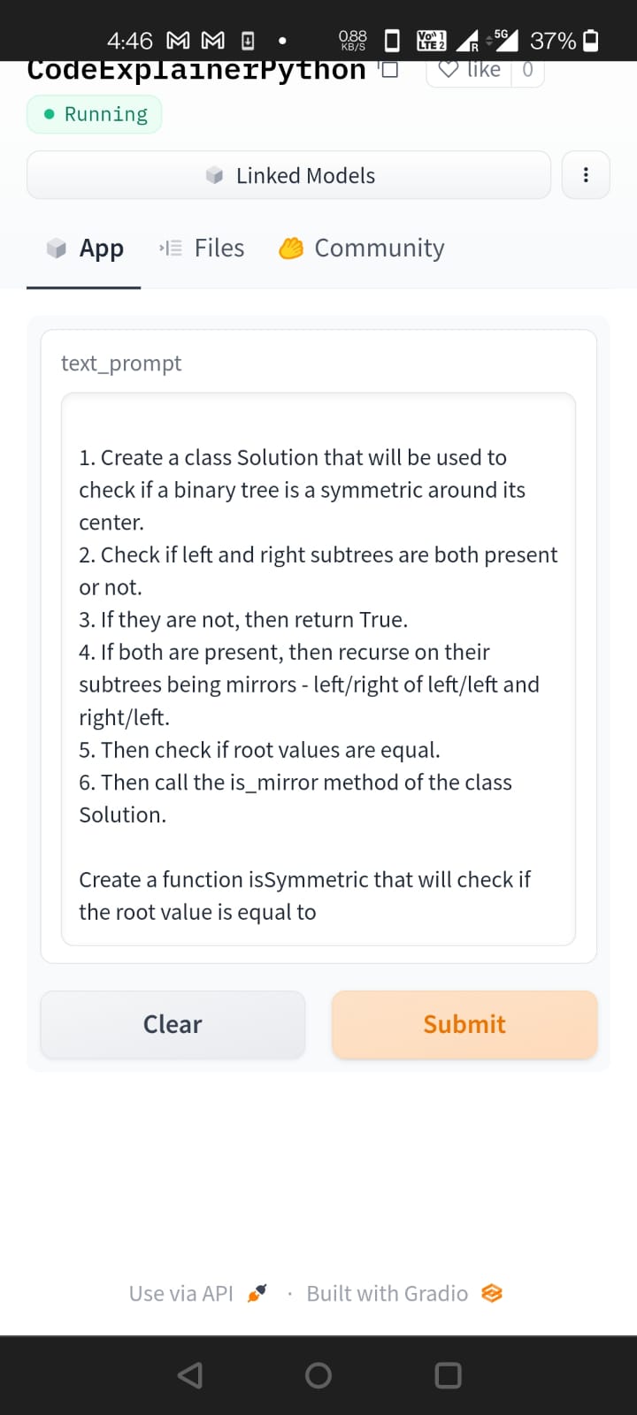Viewport: 637px width, 1415px height.
Task: Tap the Android recent apps square
Action: click(x=449, y=1375)
